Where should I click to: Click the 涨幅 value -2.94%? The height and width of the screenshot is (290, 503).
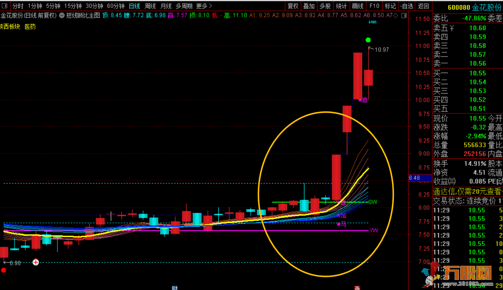click(475, 136)
